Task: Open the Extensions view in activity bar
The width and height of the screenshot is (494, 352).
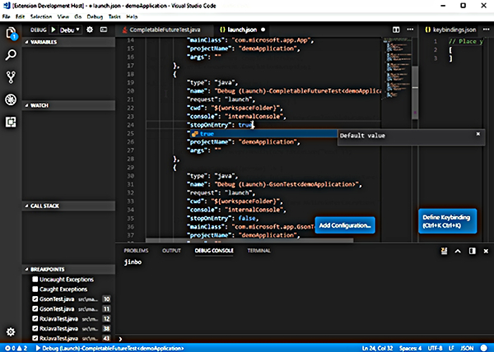Action: click(11, 122)
